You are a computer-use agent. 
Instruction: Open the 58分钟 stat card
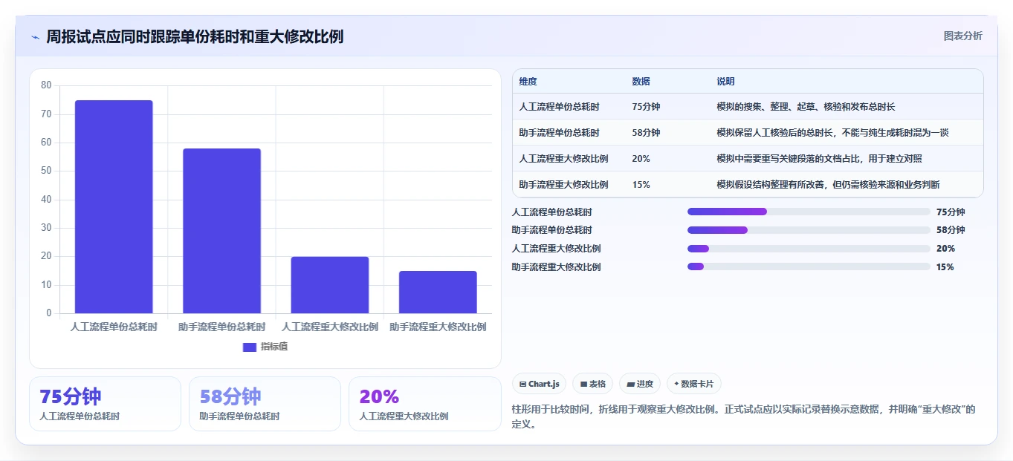(x=265, y=404)
